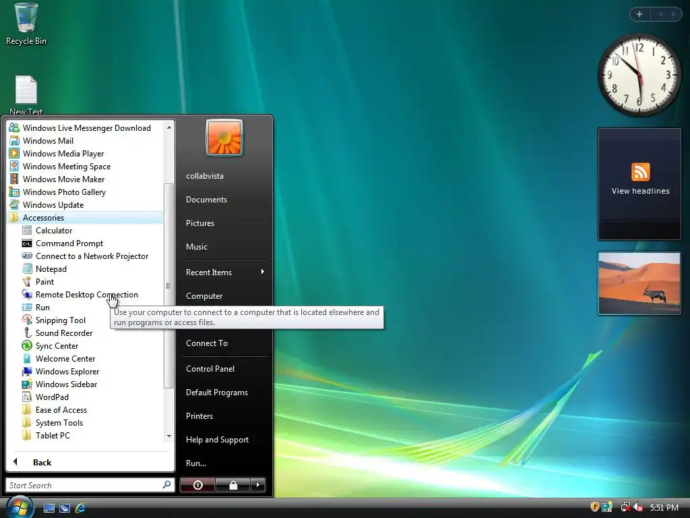This screenshot has width=690, height=518.
Task: Launch Sync Center
Action: pos(92,346)
